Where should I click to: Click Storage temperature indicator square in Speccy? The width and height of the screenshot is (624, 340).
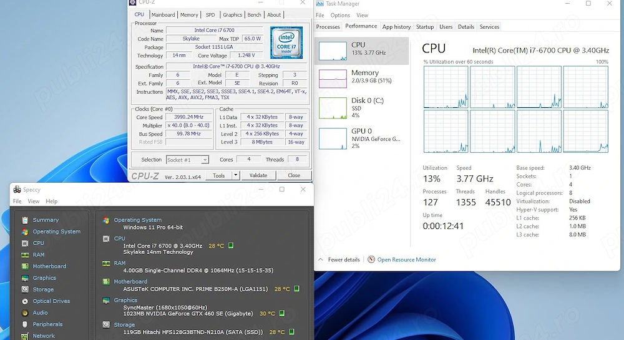[x=291, y=332]
